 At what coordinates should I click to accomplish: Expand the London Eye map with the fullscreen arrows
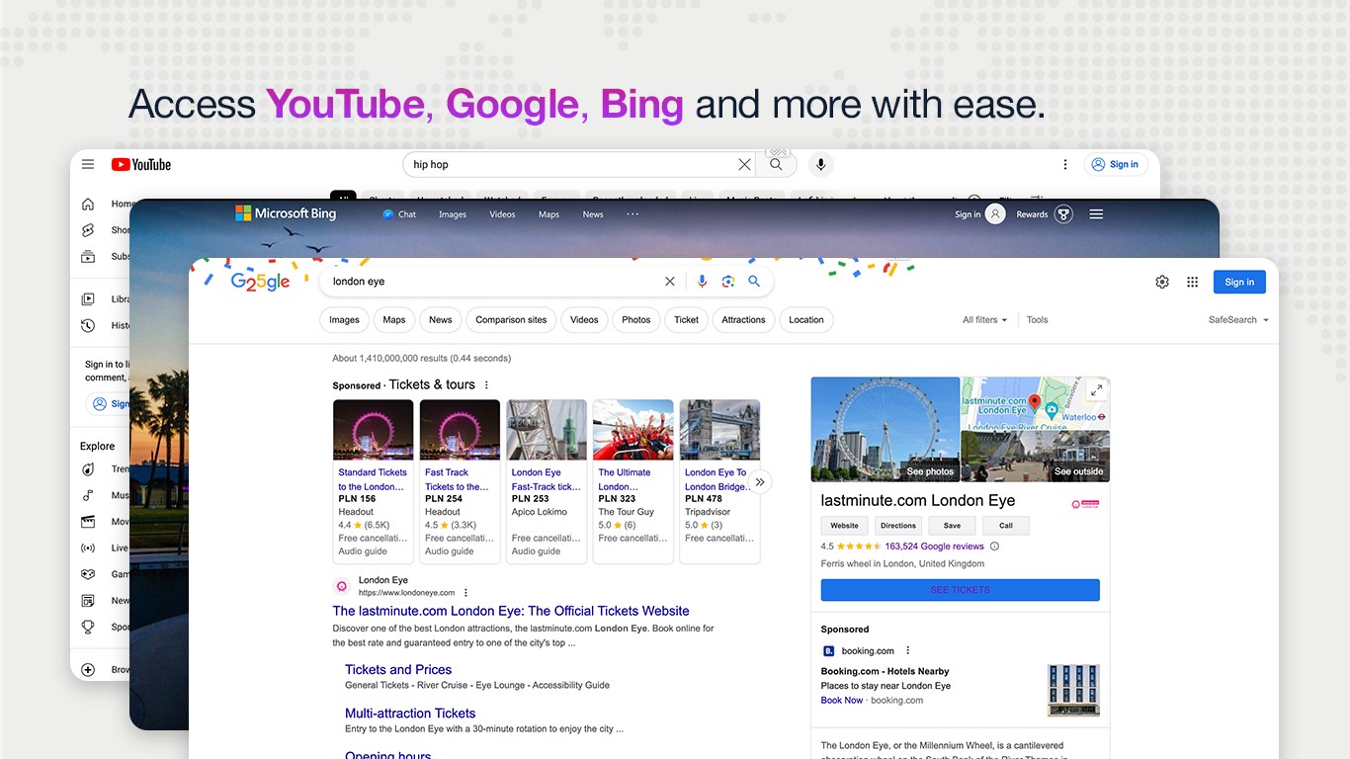[x=1096, y=389]
